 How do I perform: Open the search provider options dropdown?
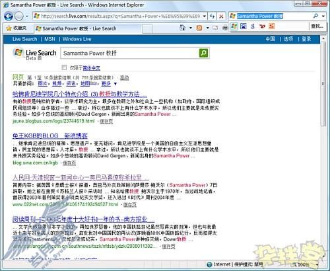(323, 16)
